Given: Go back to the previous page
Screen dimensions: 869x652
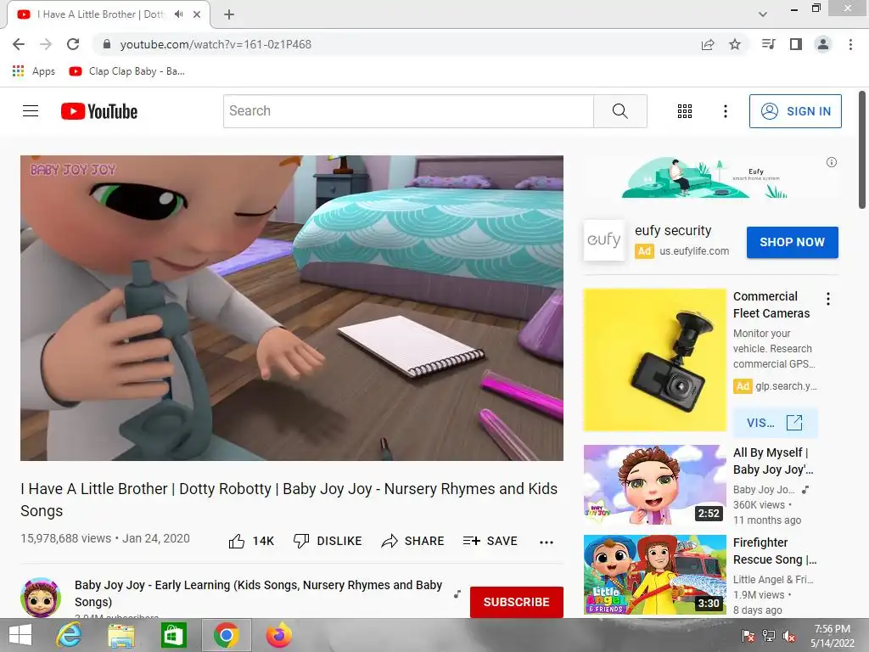Looking at the screenshot, I should [x=19, y=44].
